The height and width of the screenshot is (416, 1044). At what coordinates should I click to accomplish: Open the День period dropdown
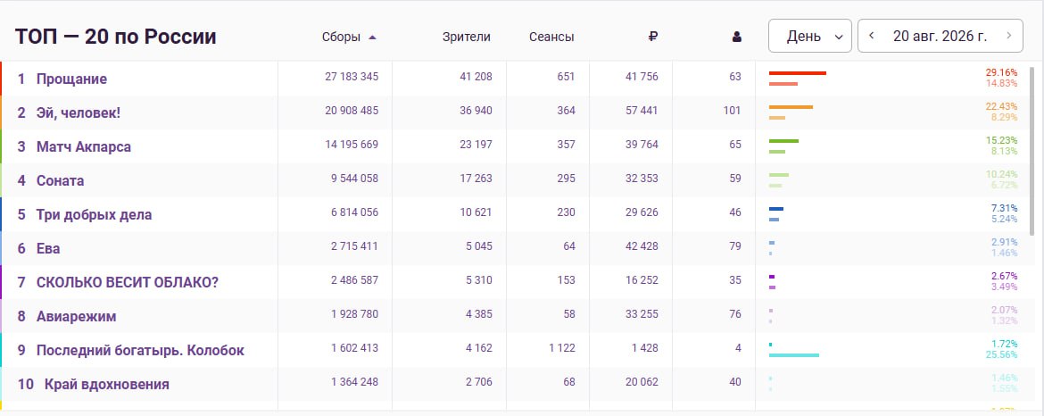[809, 36]
